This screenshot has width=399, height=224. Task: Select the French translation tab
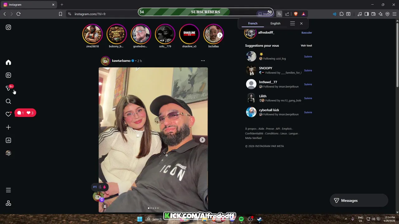click(253, 23)
